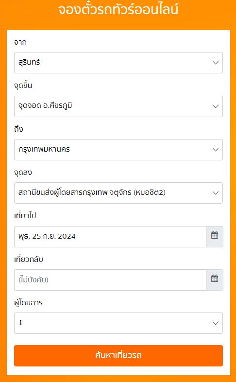Click the chevron arrow on the สุรินทร์ field
Viewport: 236px width, 382px height.
(x=216, y=63)
